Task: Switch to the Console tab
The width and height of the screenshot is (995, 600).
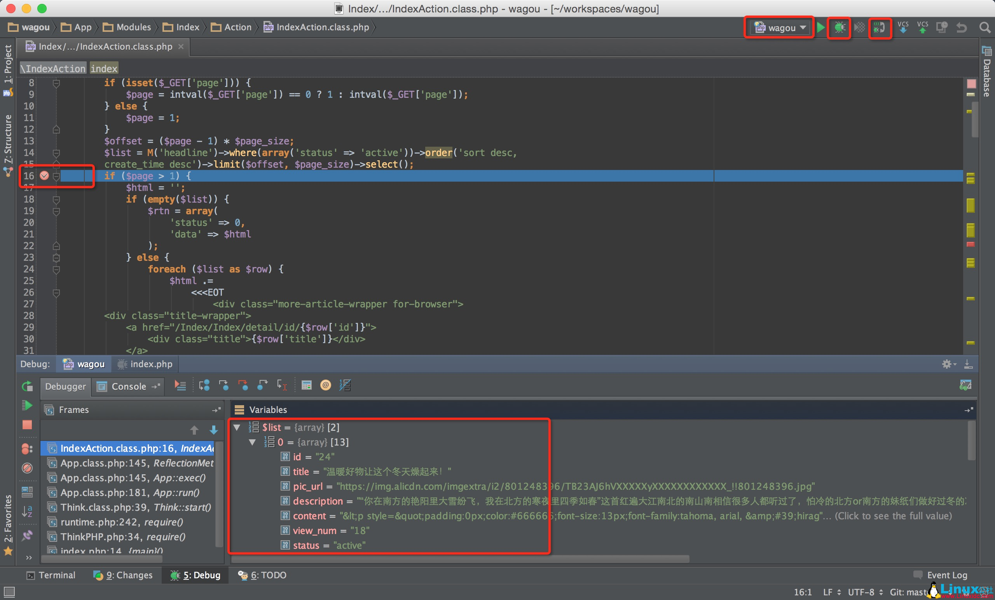Action: [x=128, y=386]
